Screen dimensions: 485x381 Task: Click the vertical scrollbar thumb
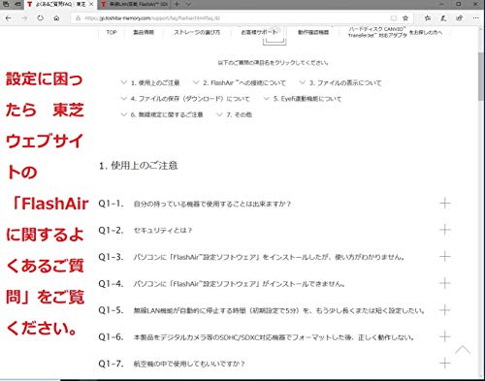coord(481,77)
